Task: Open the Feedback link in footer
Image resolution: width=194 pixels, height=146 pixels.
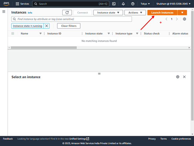Action: [x=8, y=139]
